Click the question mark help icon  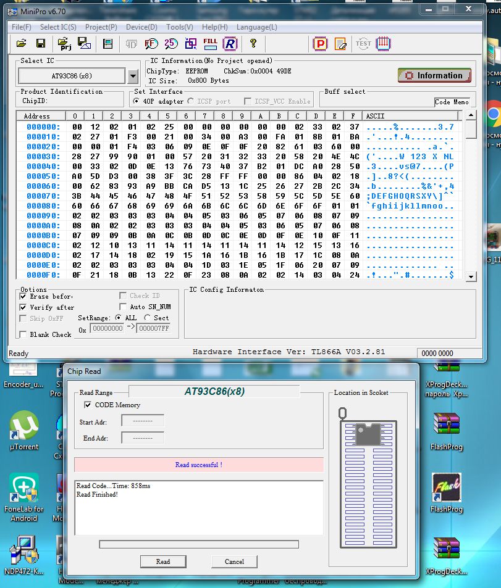pyautogui.click(x=253, y=43)
